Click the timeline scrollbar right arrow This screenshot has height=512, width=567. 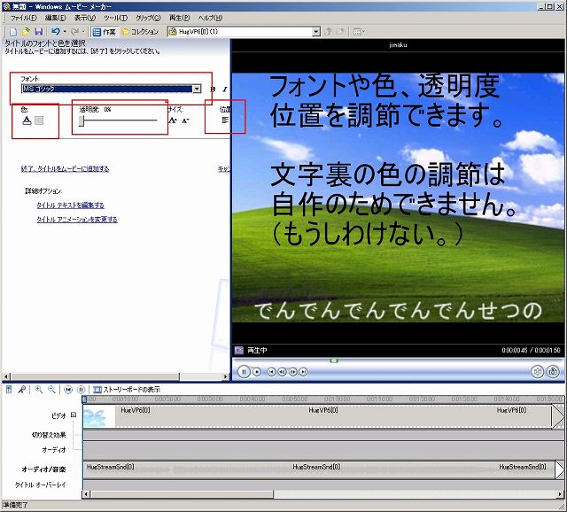point(561,494)
